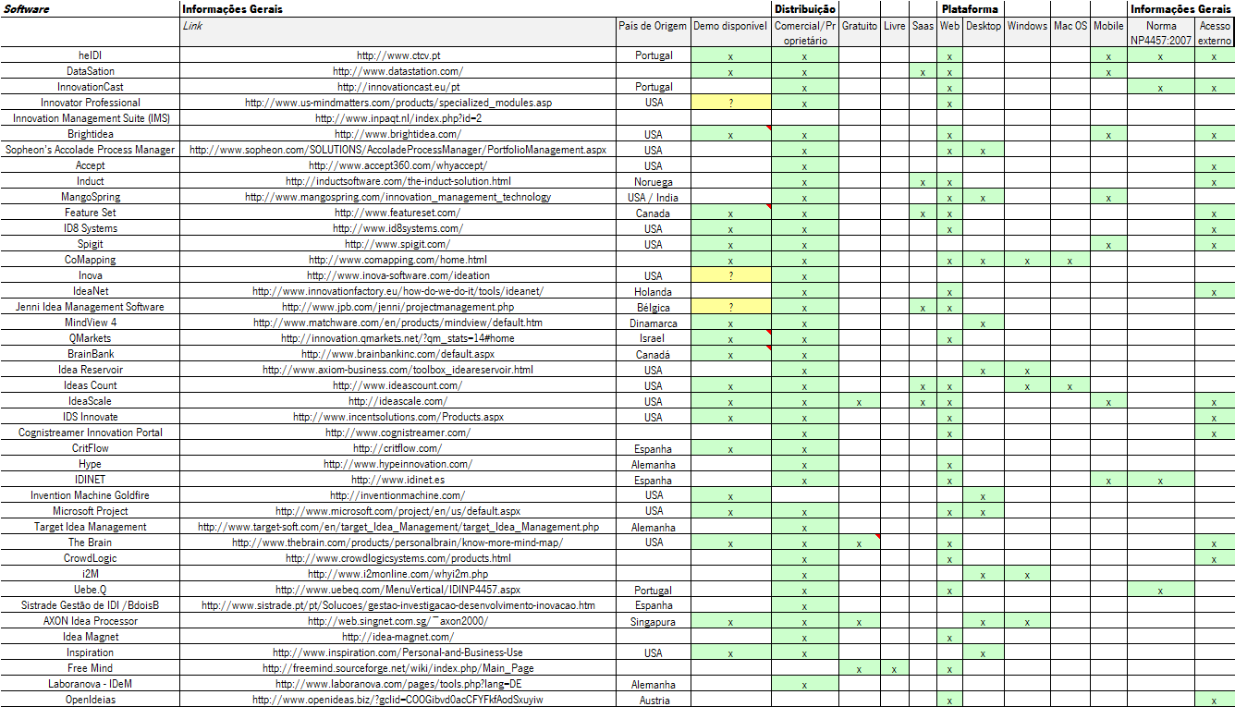Select the 'MindView 4' software cell
Image resolution: width=1235 pixels, height=707 pixels.
(90, 323)
